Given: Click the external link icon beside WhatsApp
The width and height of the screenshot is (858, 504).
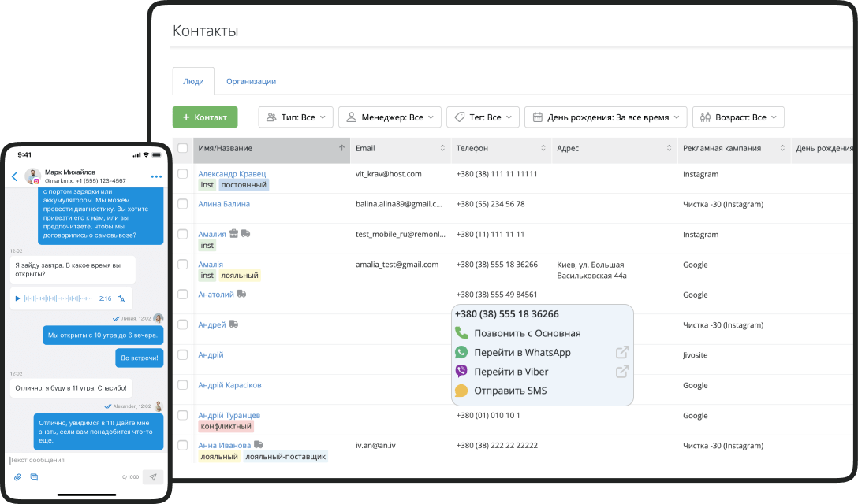Looking at the screenshot, I should (x=622, y=352).
